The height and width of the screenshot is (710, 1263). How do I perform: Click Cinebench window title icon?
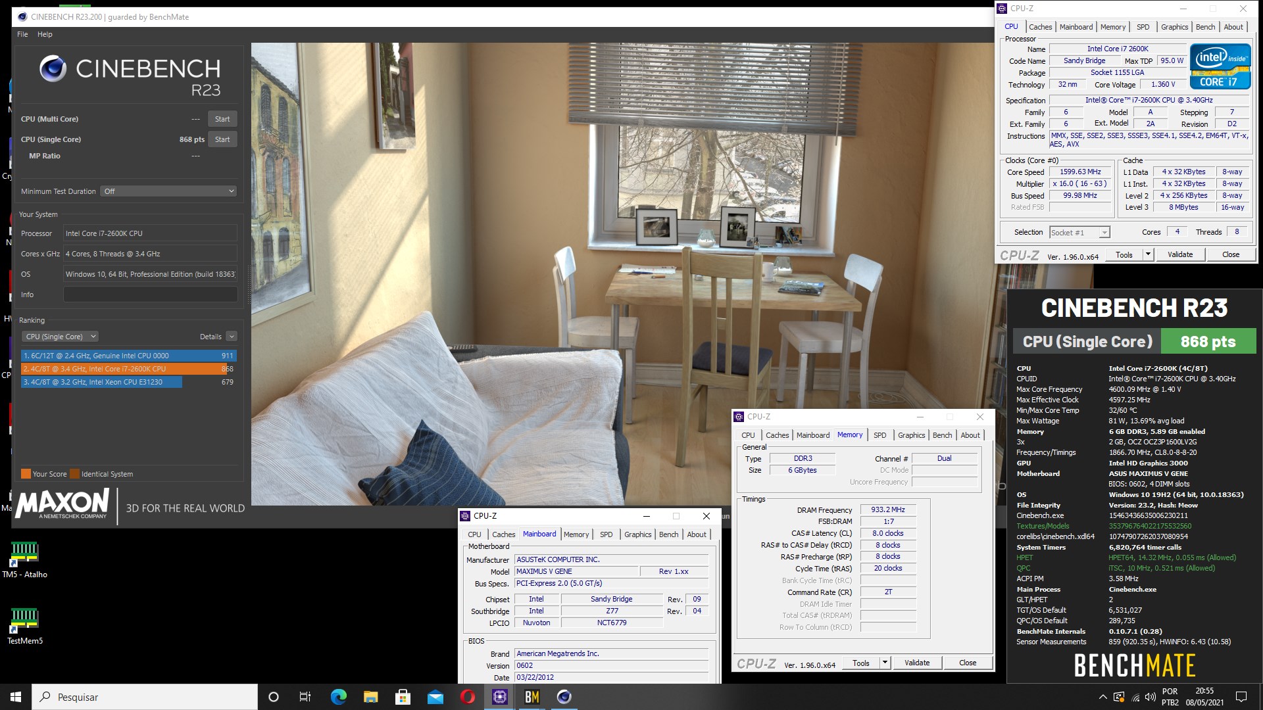pyautogui.click(x=23, y=17)
